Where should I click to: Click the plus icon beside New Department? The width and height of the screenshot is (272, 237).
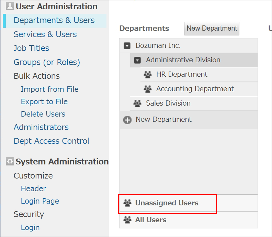tap(127, 120)
